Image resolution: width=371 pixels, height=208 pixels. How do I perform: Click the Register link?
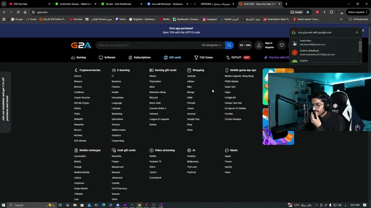click(269, 47)
